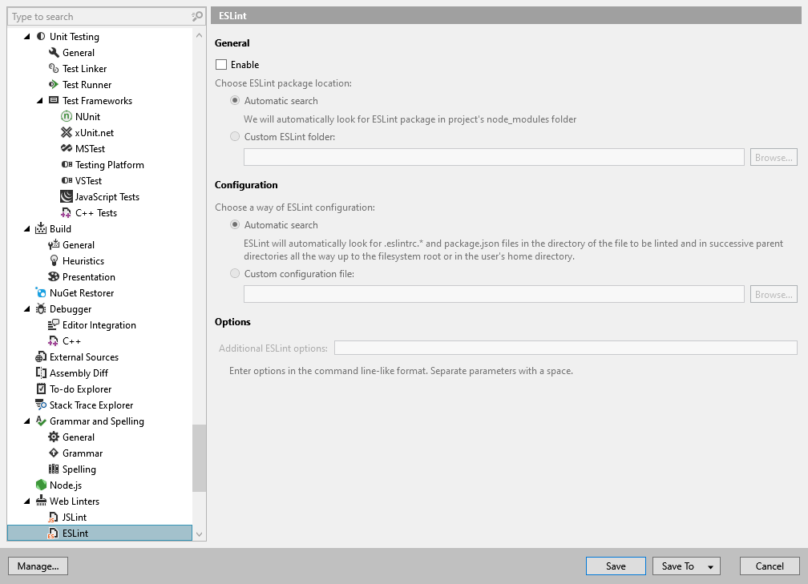Screen dimensions: 808x584
Task: Choose the Custom ESLint folder option
Action: pos(234,136)
